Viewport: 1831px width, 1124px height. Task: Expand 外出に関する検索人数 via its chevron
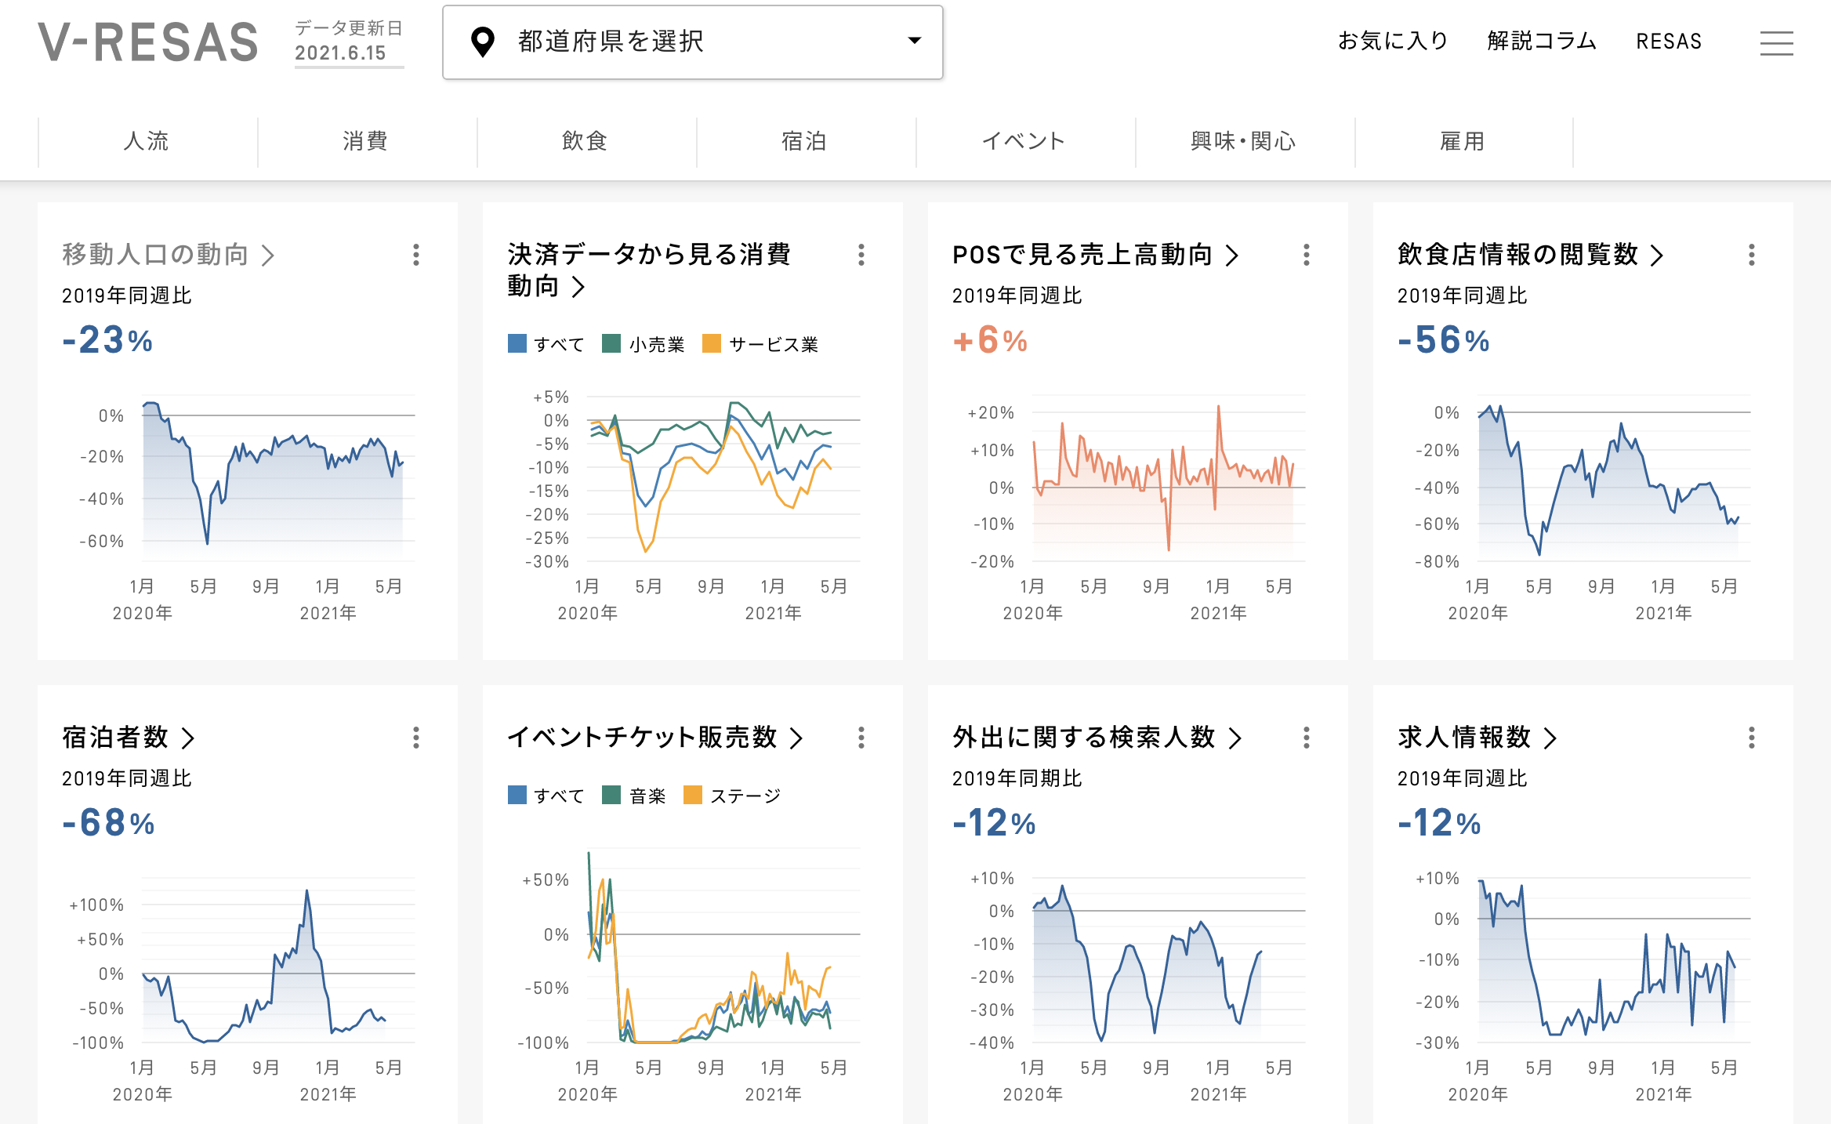click(1235, 738)
